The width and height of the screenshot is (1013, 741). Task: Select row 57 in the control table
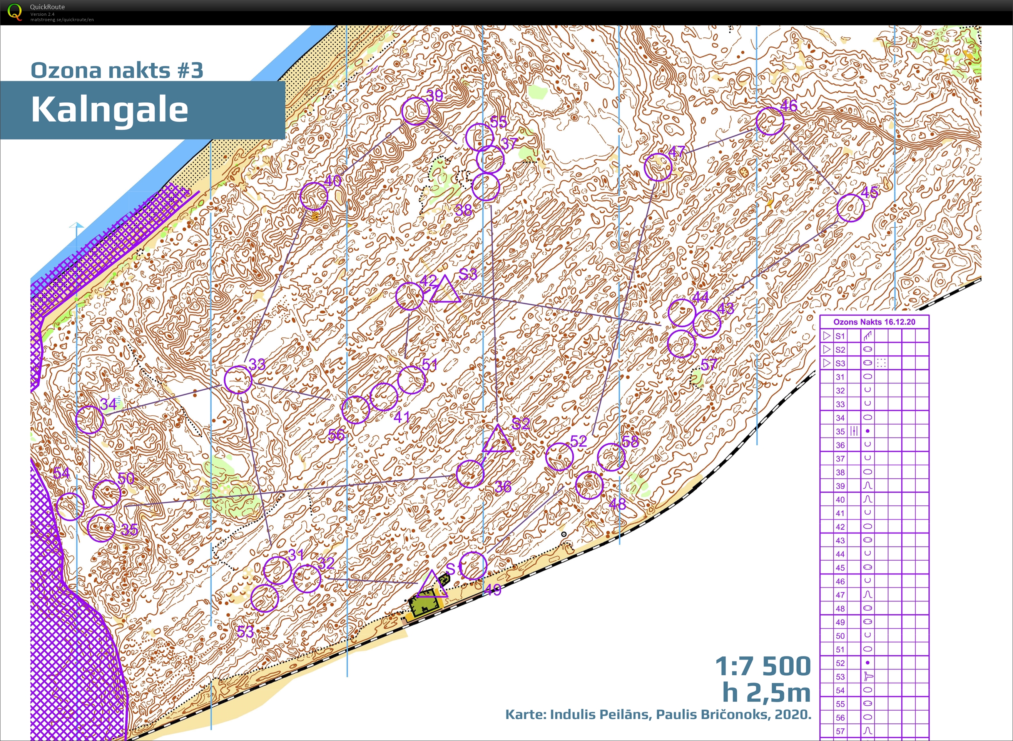[874, 731]
